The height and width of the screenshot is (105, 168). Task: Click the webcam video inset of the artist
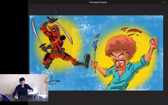[24, 88]
